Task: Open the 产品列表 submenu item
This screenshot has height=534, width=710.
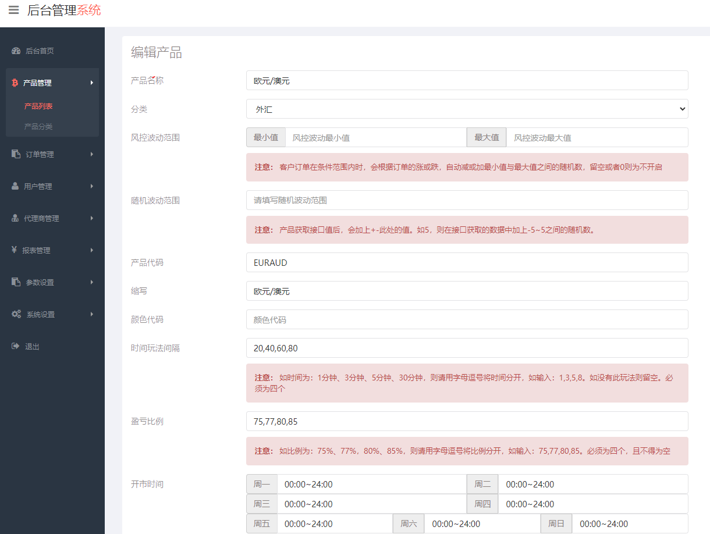Action: pyautogui.click(x=38, y=106)
